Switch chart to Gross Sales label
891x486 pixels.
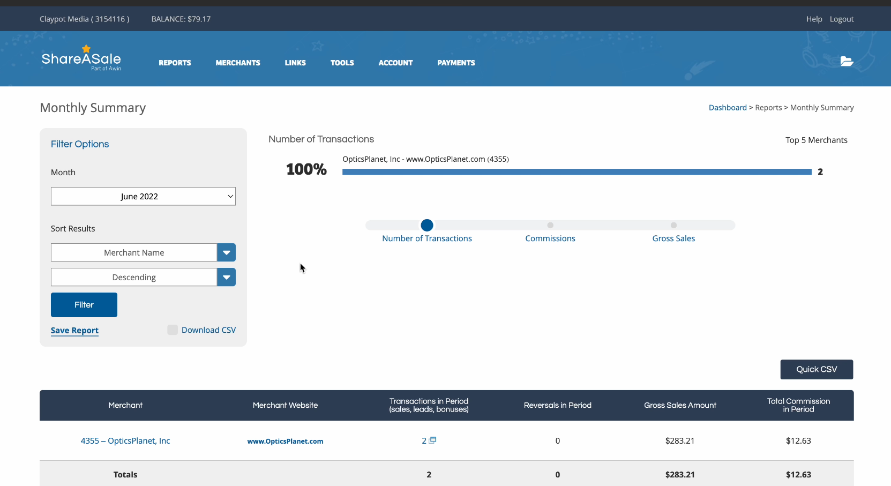coord(673,238)
